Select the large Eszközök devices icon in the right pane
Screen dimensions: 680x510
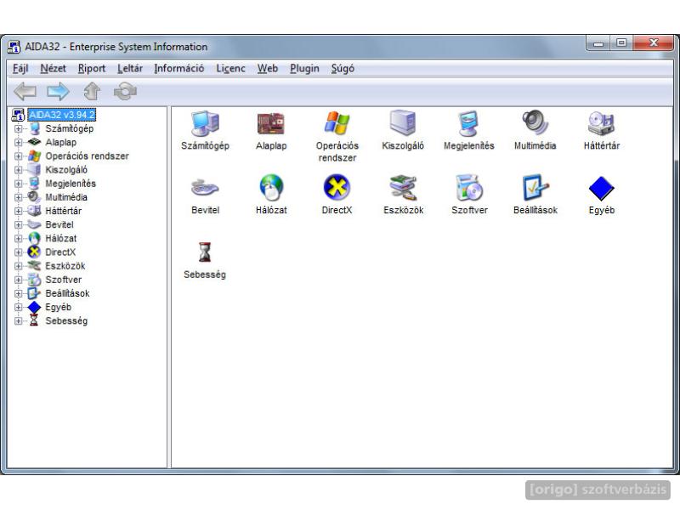pyautogui.click(x=403, y=188)
